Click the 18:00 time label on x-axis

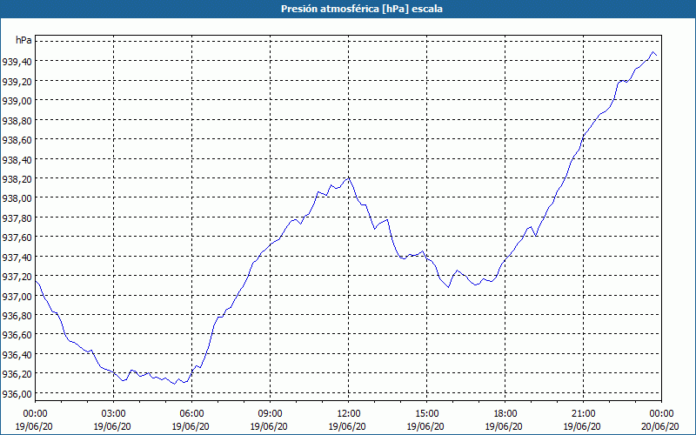click(505, 414)
